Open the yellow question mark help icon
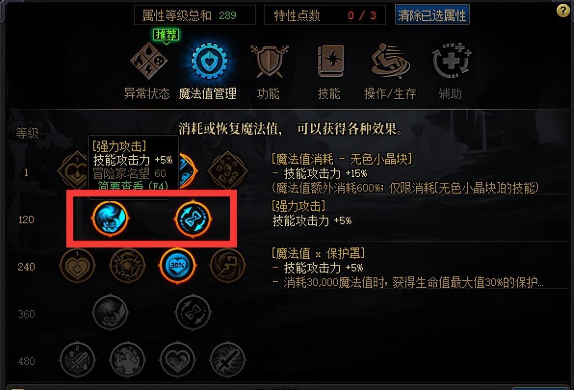This screenshot has width=574, height=390. tap(562, 11)
